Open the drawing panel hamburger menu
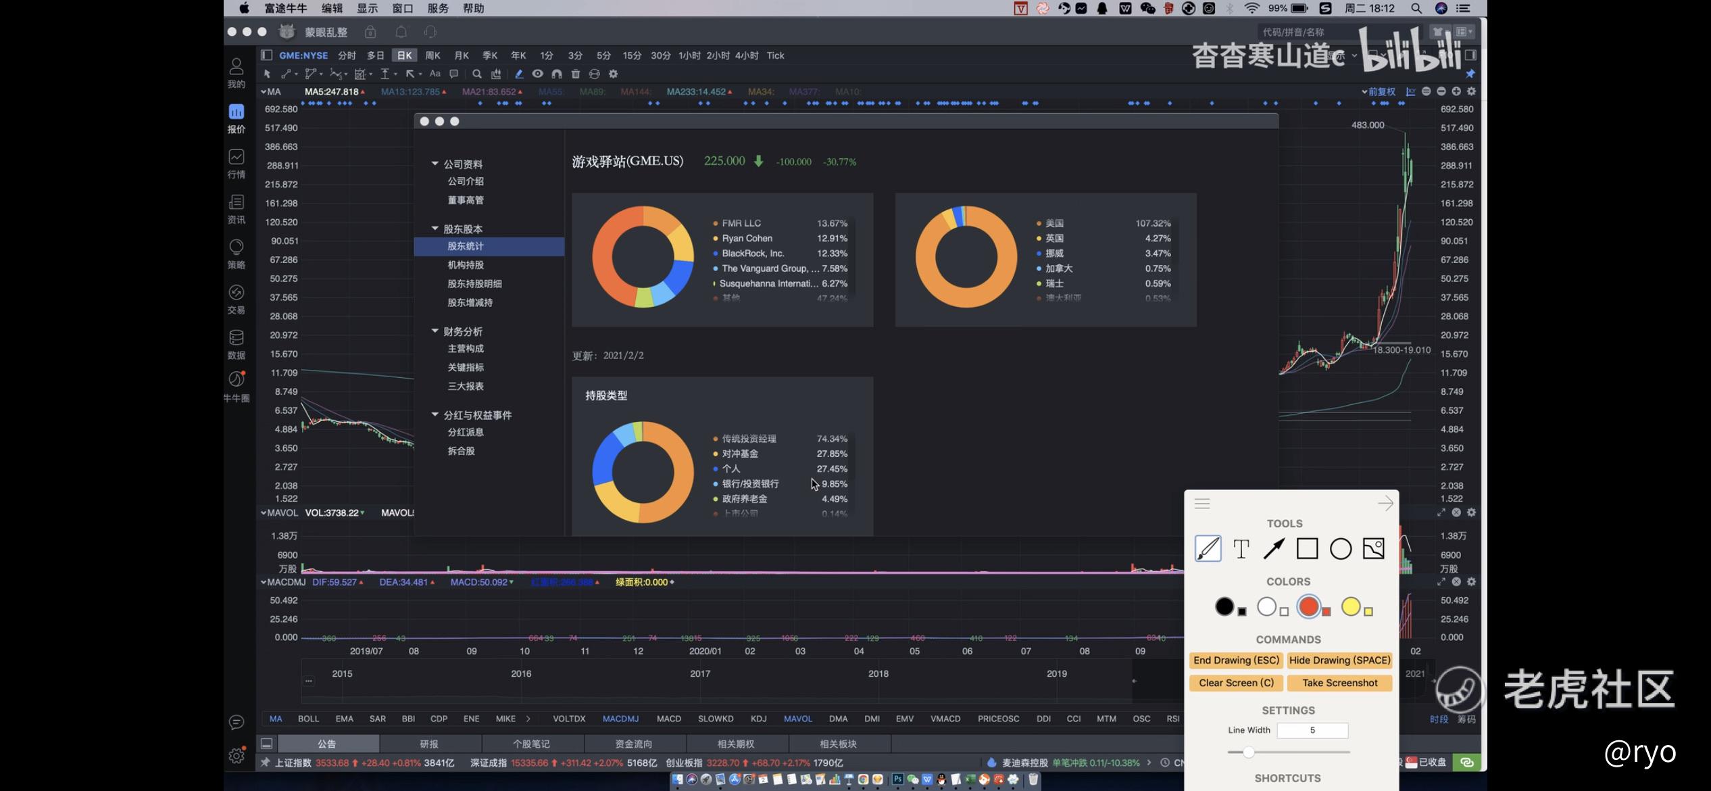Viewport: 1711px width, 791px height. (x=1202, y=504)
